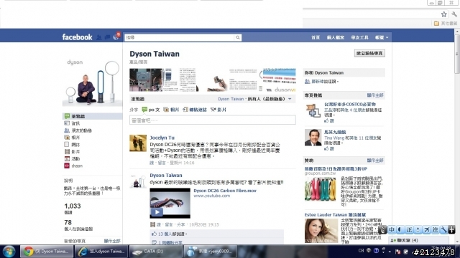Click the IME plus expand button
The height and width of the screenshot is (258, 460).
coord(452,229)
